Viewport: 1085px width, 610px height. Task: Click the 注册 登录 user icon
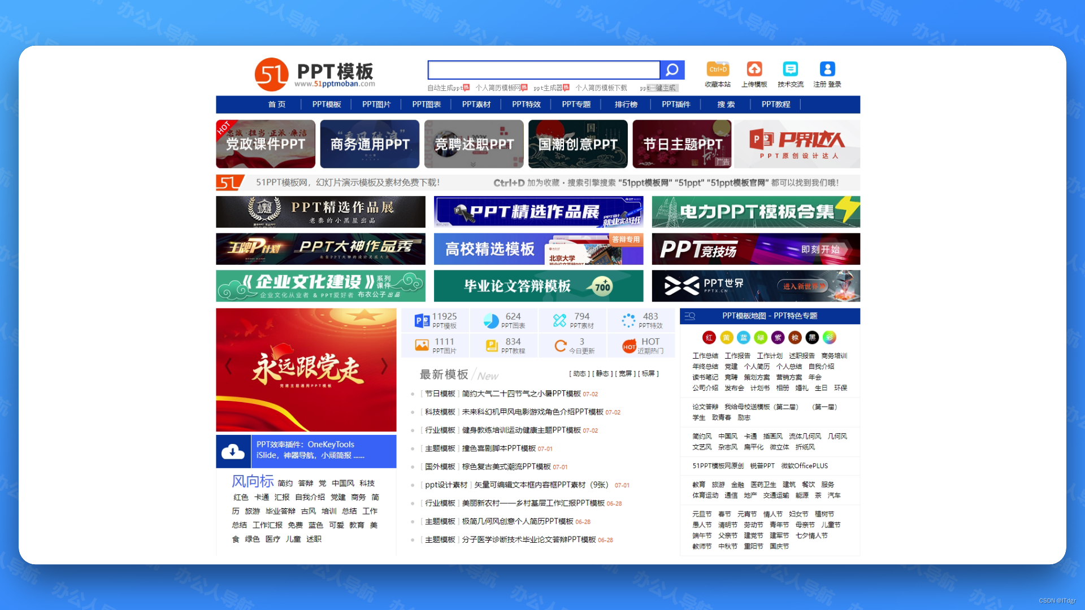[827, 69]
